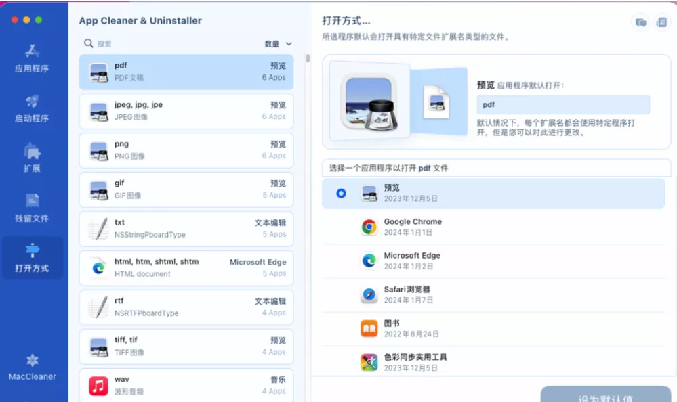Select the wav 波形音频 row
The height and width of the screenshot is (402, 677).
pyautogui.click(x=186, y=385)
